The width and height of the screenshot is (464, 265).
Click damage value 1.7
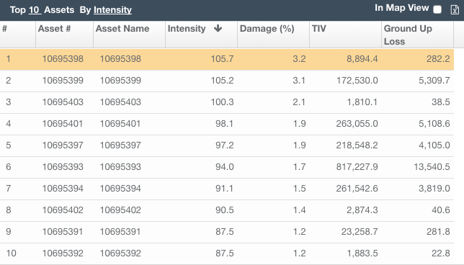click(299, 167)
